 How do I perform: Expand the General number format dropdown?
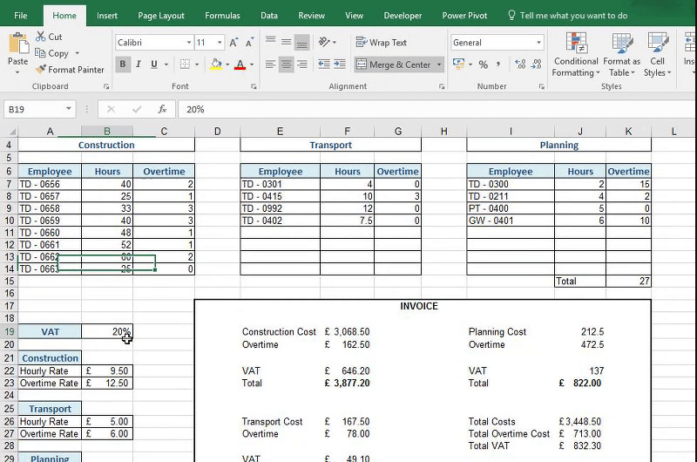pos(538,43)
